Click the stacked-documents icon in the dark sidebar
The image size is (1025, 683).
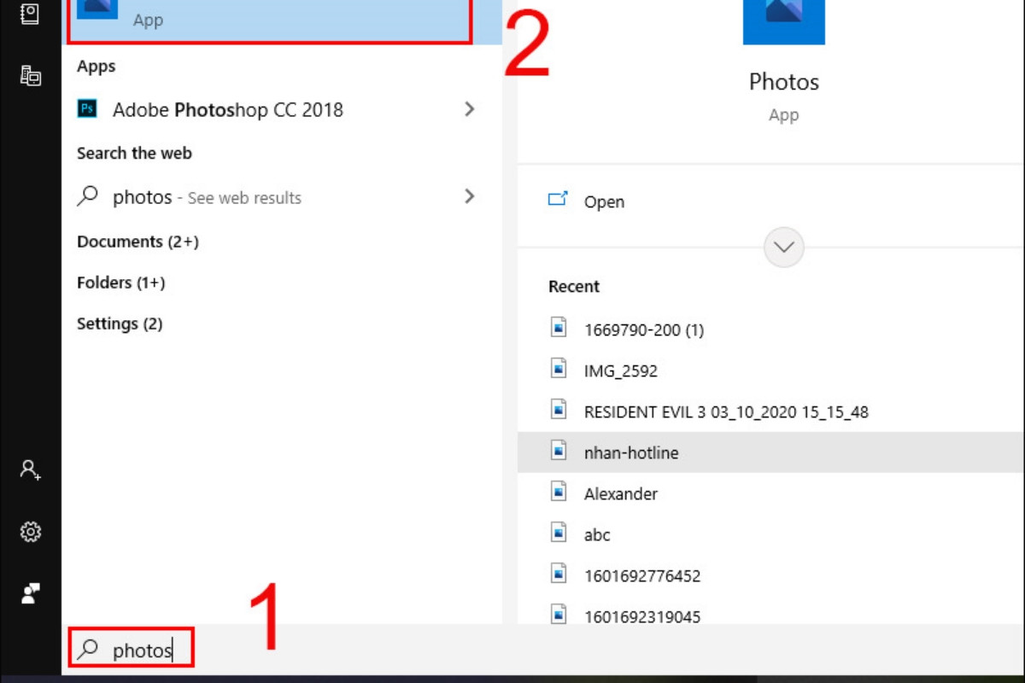(x=30, y=75)
